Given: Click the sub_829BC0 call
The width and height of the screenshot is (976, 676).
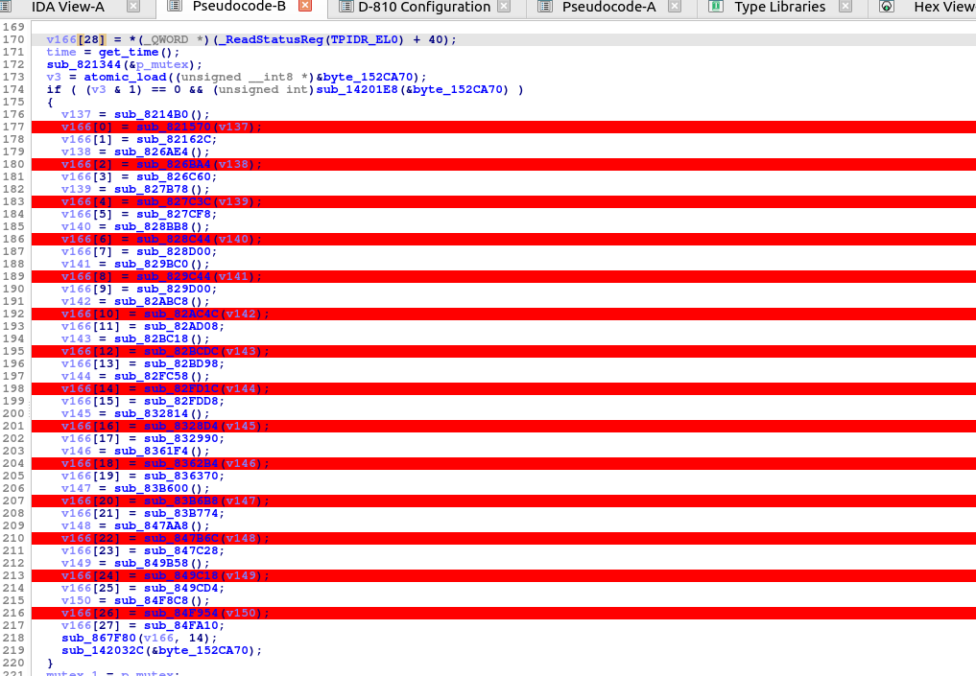Looking at the screenshot, I should point(152,264).
